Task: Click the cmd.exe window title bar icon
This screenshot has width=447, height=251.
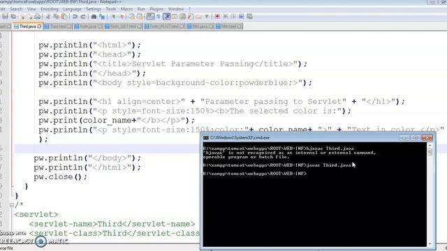Action: point(206,138)
